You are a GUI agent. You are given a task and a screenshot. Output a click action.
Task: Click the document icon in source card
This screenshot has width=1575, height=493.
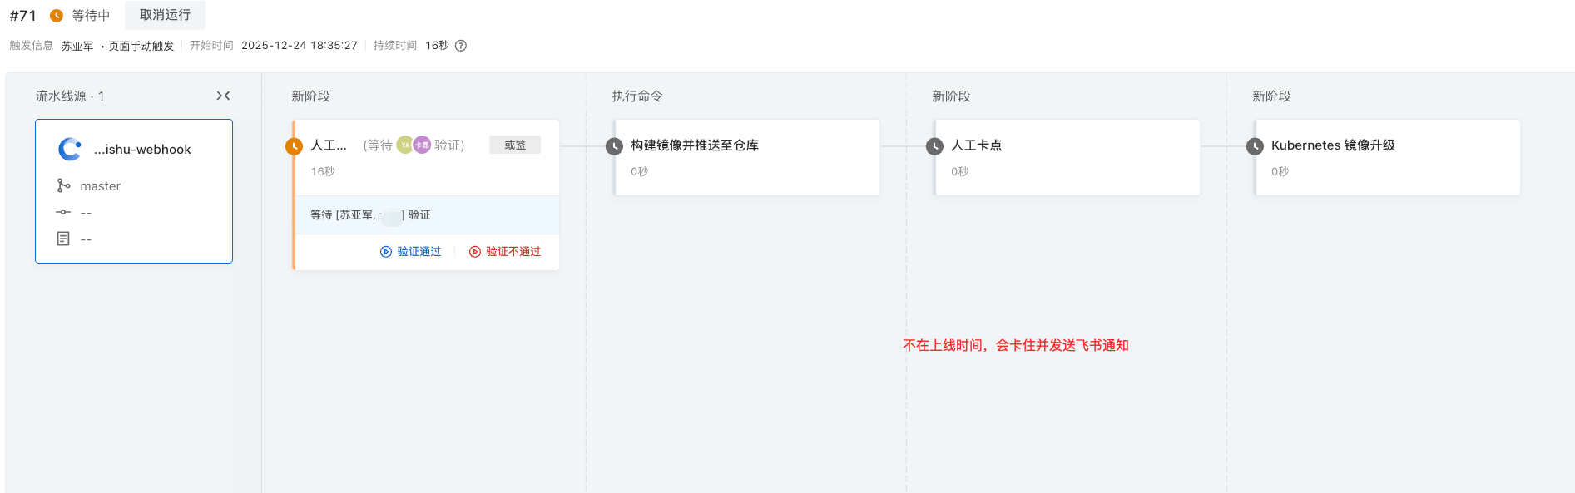pyautogui.click(x=63, y=239)
